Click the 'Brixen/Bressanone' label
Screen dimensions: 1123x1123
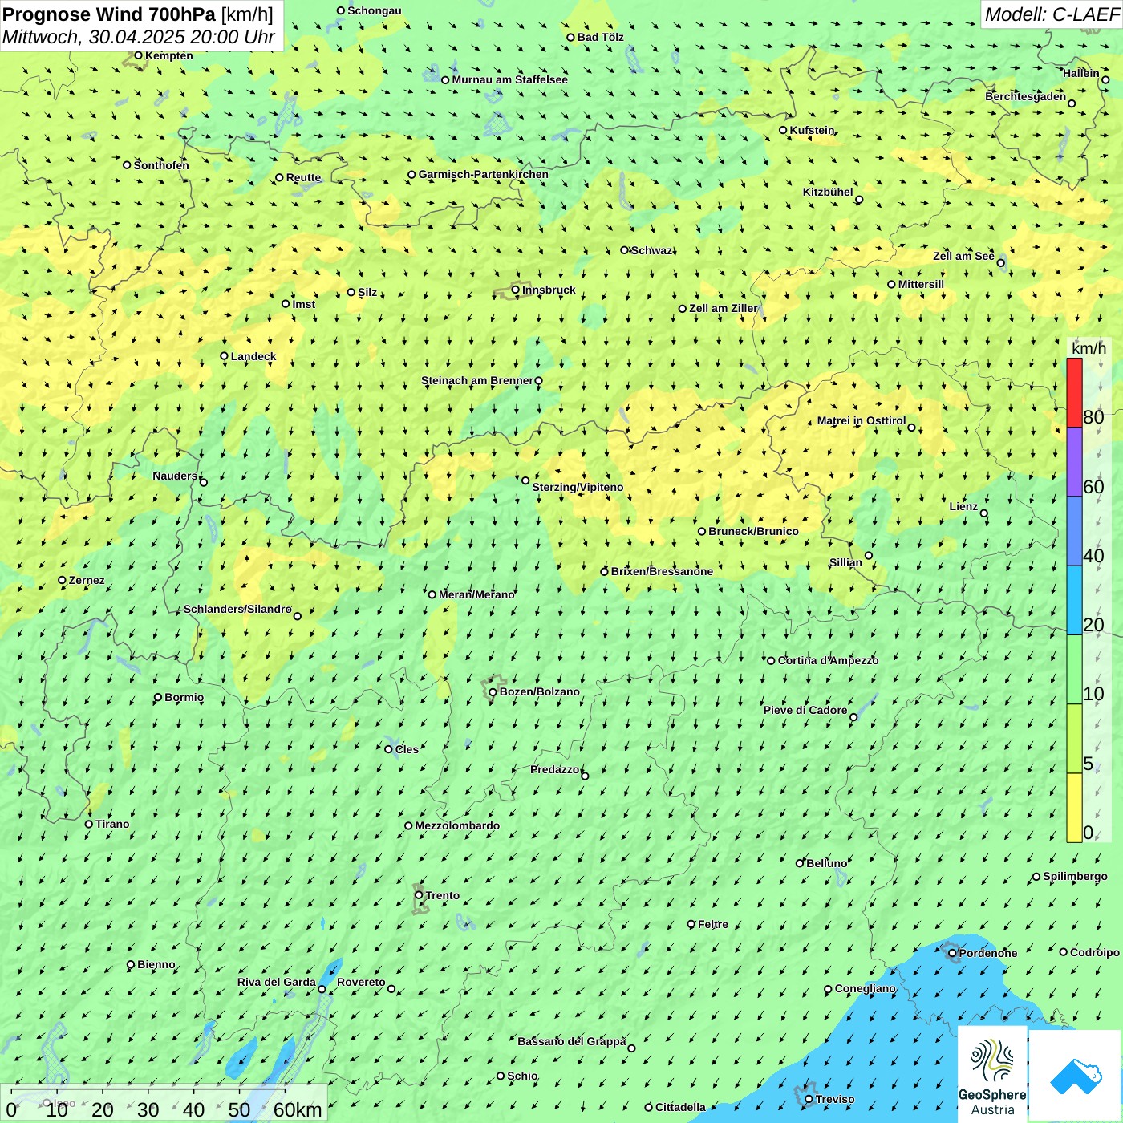[x=663, y=571]
